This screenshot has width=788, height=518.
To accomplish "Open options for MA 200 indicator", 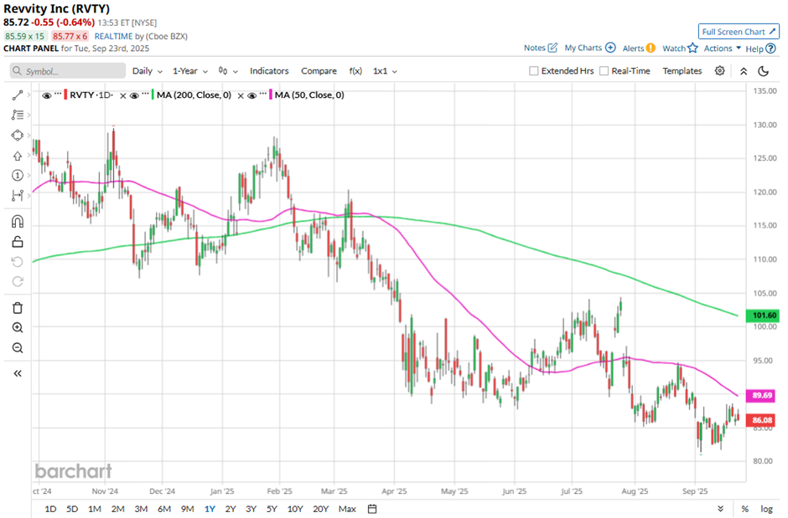I will point(146,94).
